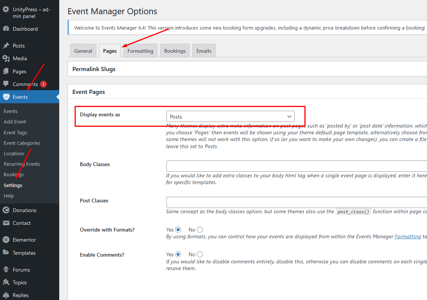The image size is (427, 300).
Task: Click the Media library icon
Action: 6,58
